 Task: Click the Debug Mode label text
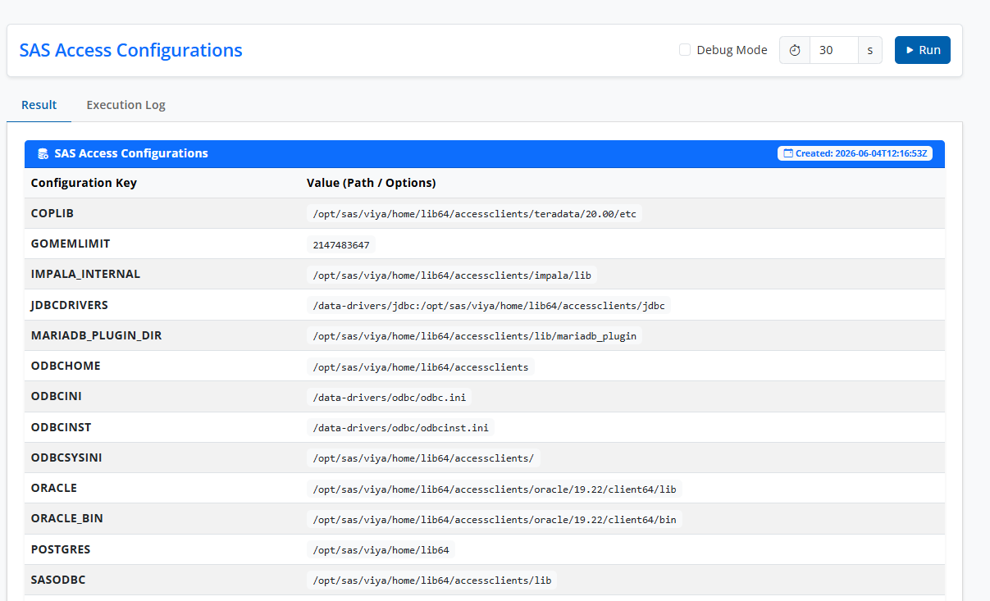tap(732, 50)
